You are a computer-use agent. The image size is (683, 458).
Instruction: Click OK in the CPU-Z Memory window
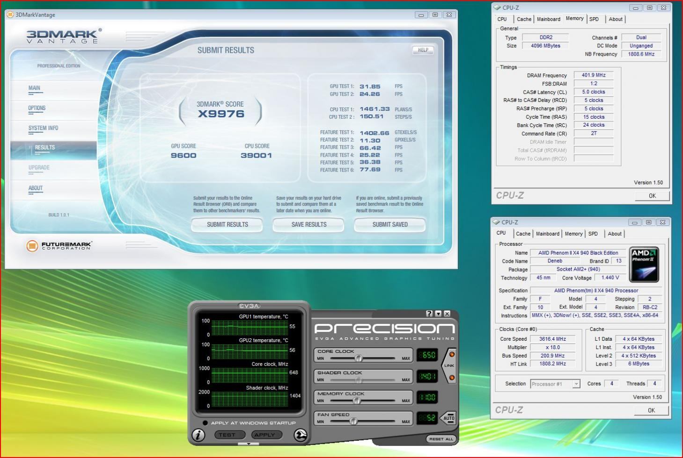coord(652,196)
